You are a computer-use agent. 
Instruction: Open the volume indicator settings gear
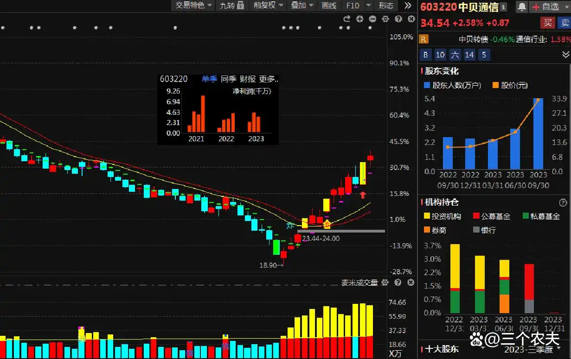[x=385, y=283]
